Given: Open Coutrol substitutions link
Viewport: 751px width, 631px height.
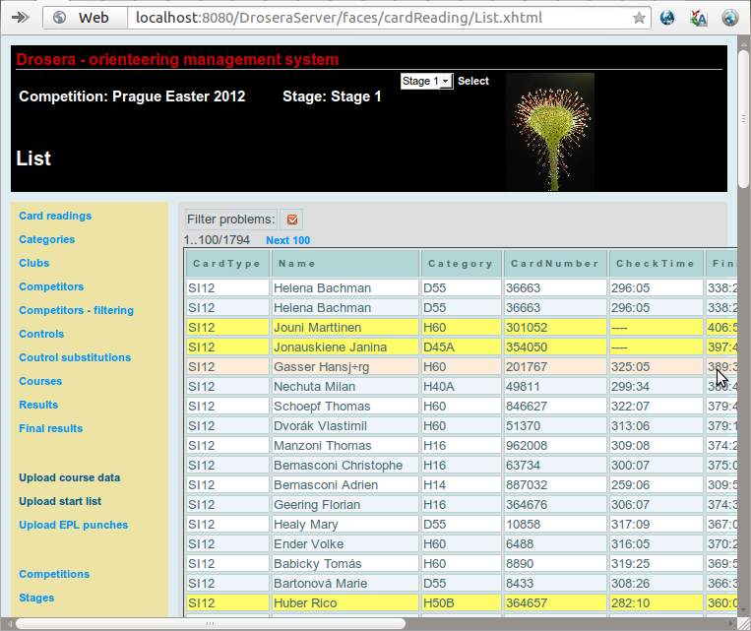Looking at the screenshot, I should (75, 357).
